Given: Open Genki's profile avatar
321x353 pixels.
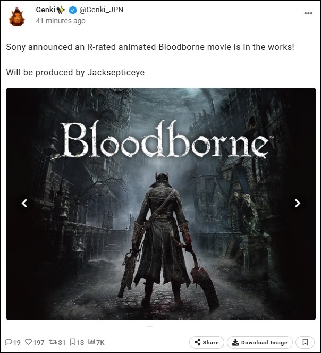Looking at the screenshot, I should (x=16, y=16).
